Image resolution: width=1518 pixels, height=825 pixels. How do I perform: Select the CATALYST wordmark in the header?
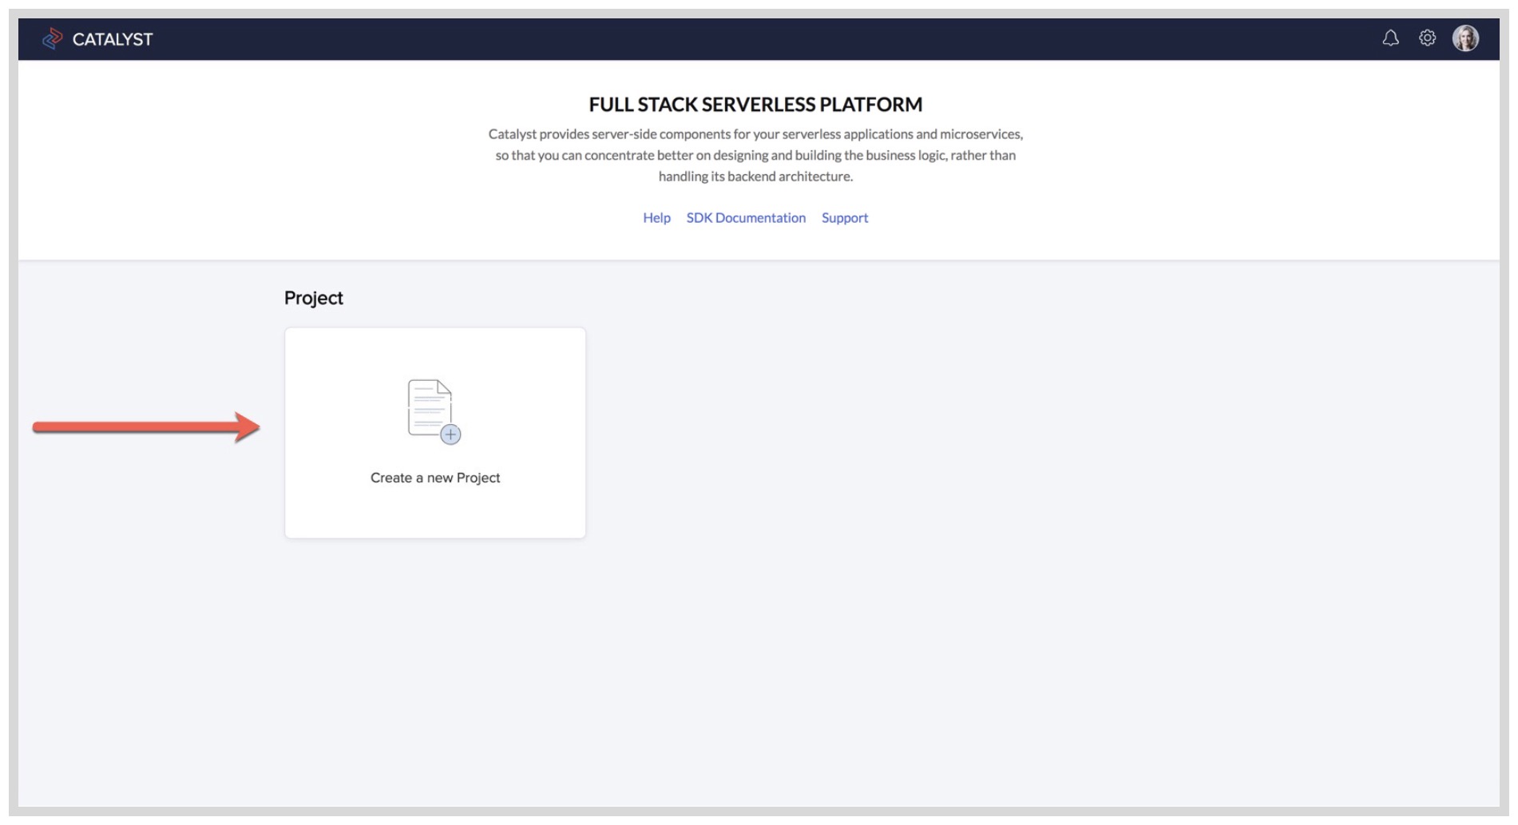tap(112, 38)
